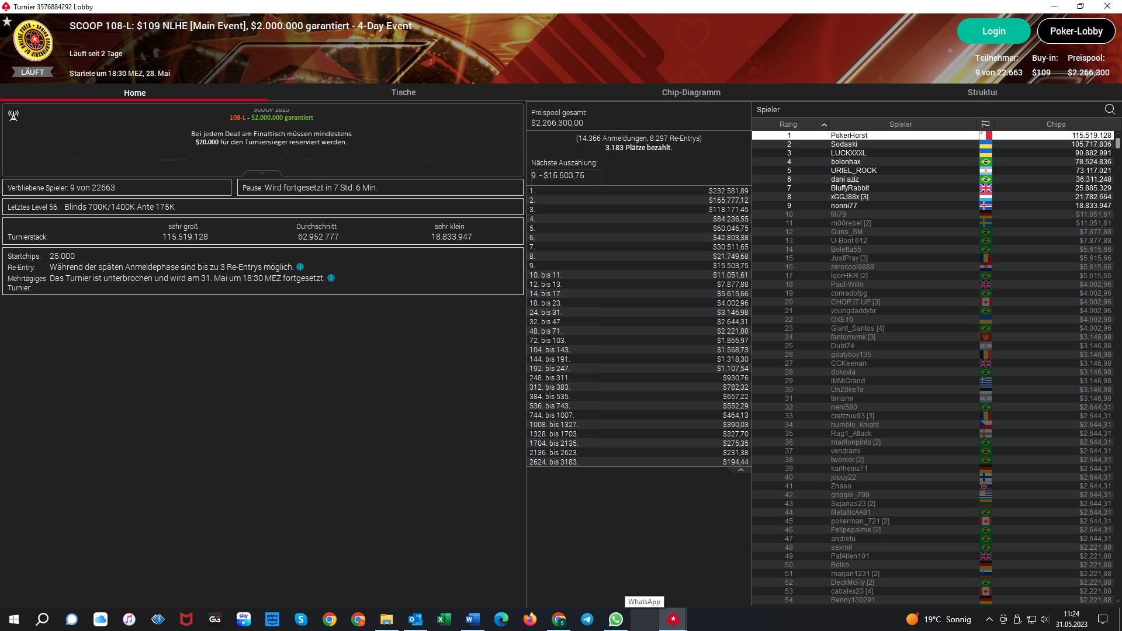1122x631 pixels.
Task: Open the Windows Start menu
Action: click(x=14, y=619)
